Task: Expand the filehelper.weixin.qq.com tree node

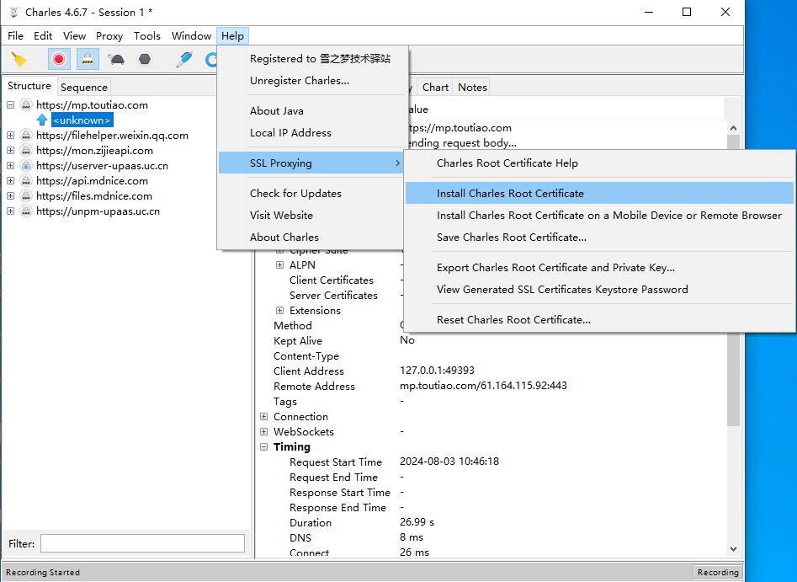Action: [10, 136]
